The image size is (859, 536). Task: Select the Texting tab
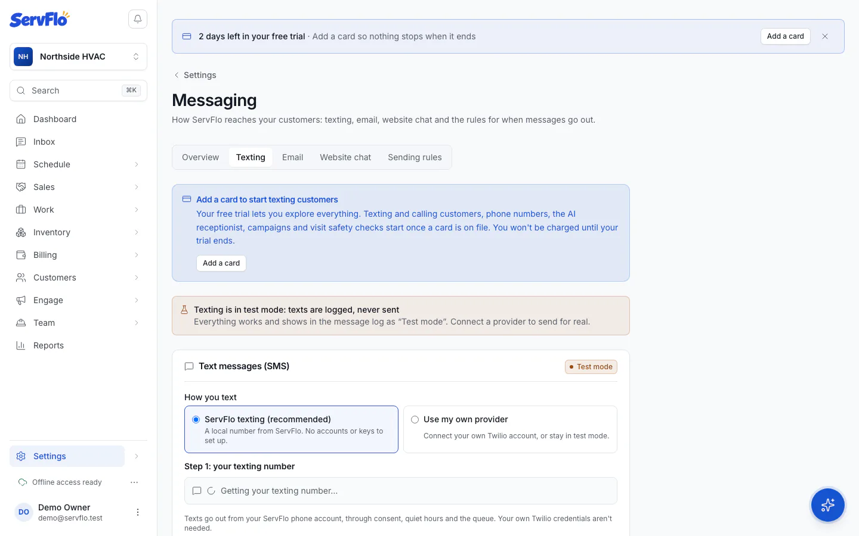coord(251,157)
